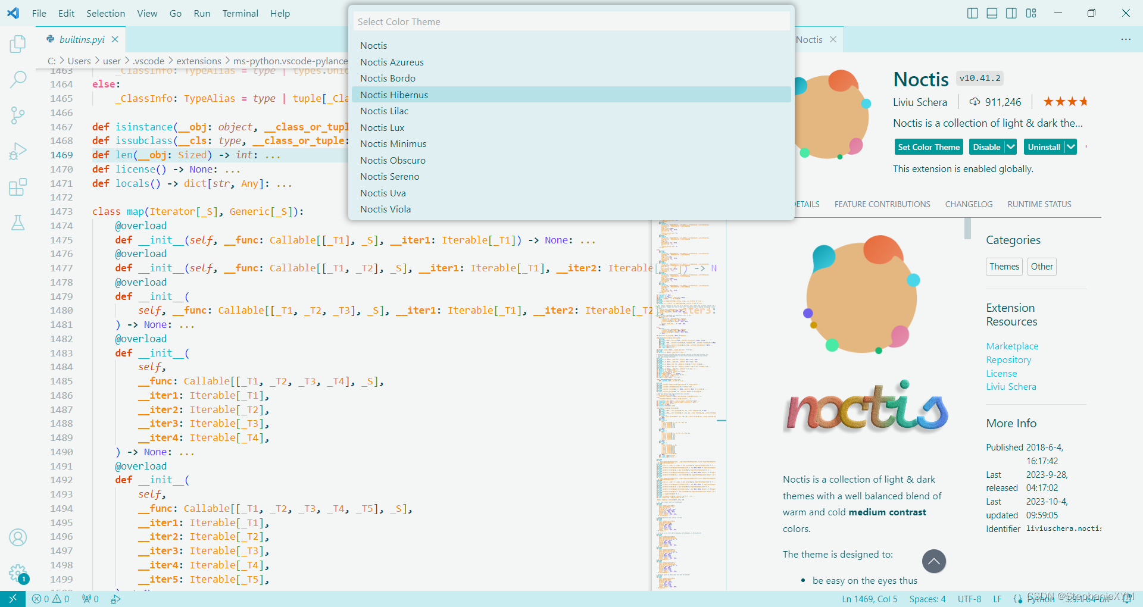Open the Explorer view in activity bar
This screenshot has height=607, width=1143.
click(18, 44)
